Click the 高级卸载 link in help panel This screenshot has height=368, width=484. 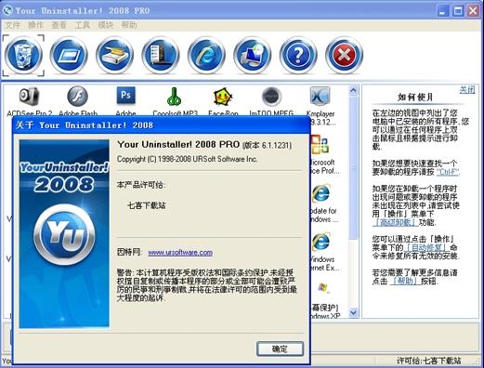[x=396, y=222]
